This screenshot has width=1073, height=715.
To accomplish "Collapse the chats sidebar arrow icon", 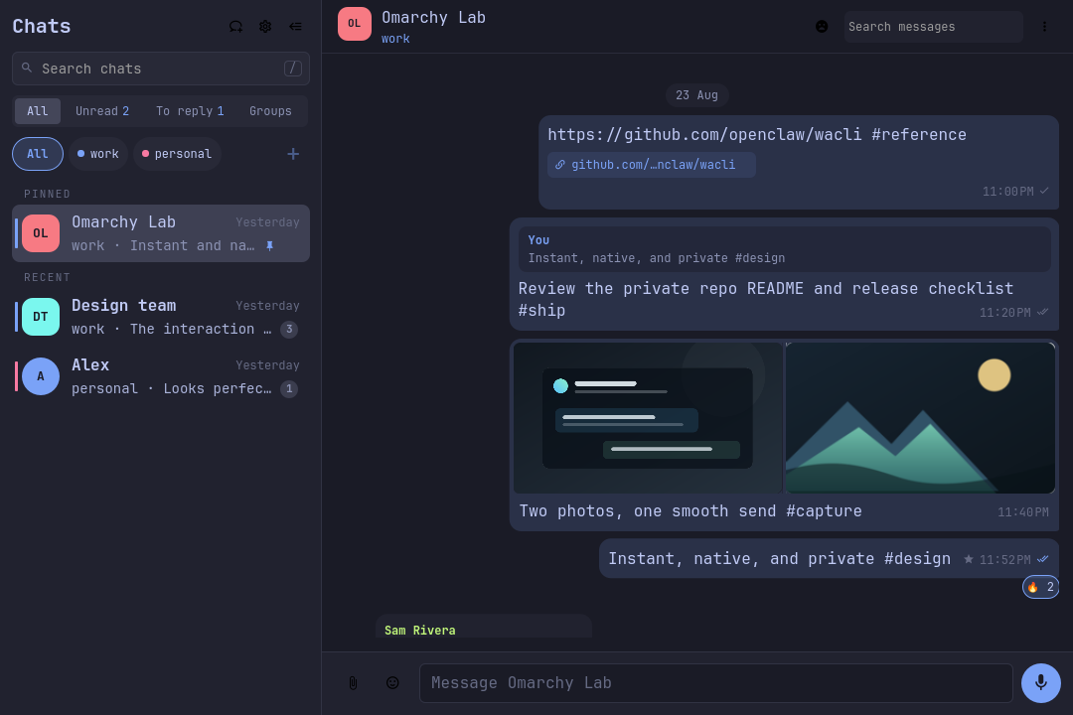I will pyautogui.click(x=296, y=27).
